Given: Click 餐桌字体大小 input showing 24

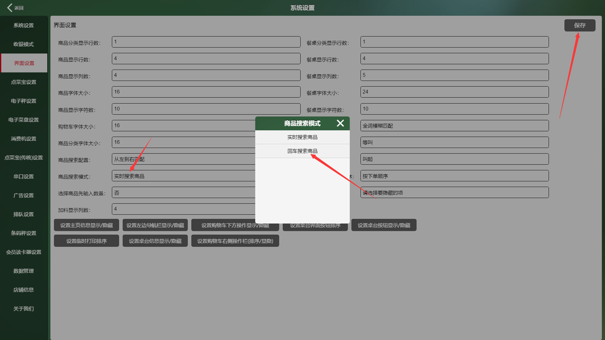Looking at the screenshot, I should 454,92.
